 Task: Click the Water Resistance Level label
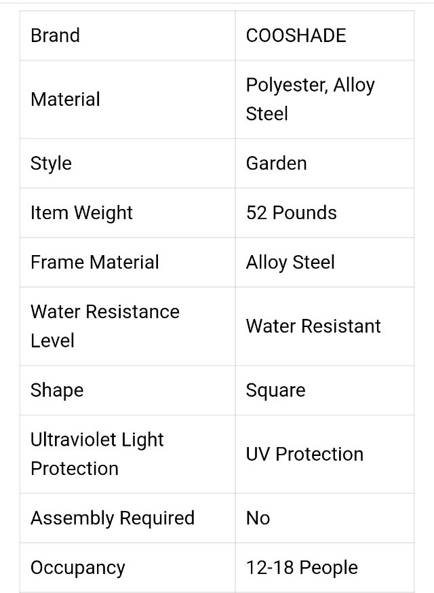(105, 326)
